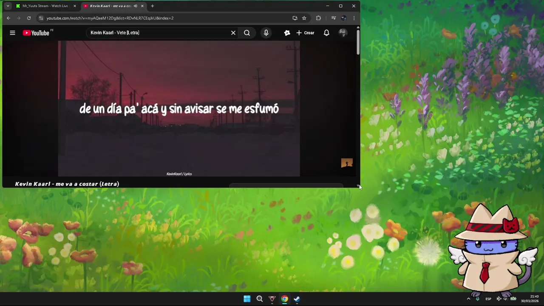Open the Chrome extensions puzzle menu

click(x=318, y=18)
